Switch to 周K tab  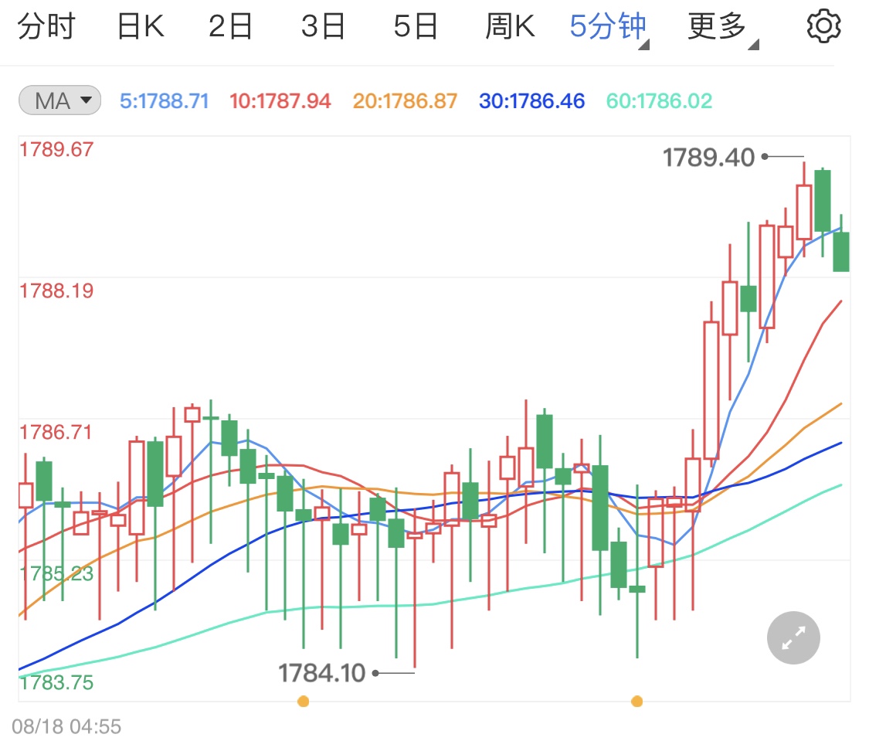[x=510, y=26]
